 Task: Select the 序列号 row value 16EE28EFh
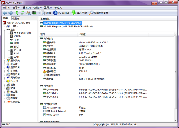(x=91, y=46)
